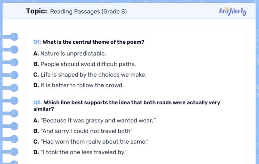Click question "What is the central theme of the poem?"

[x=93, y=42]
